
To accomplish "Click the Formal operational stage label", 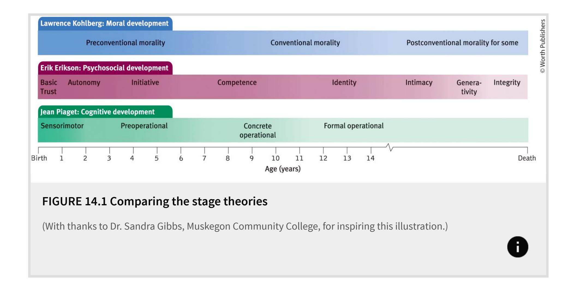I will [x=354, y=126].
